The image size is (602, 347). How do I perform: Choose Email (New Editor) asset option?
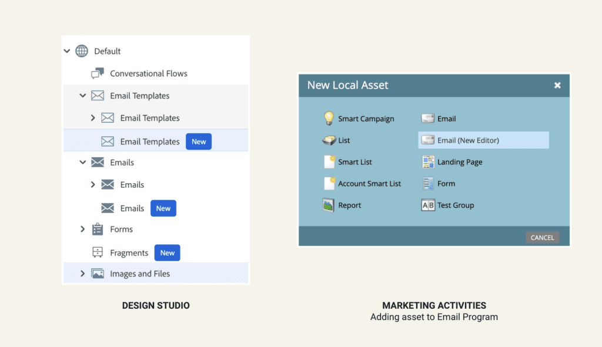pyautogui.click(x=468, y=140)
